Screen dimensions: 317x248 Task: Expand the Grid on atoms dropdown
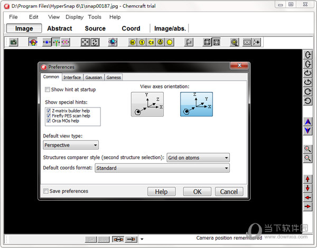[198, 157]
